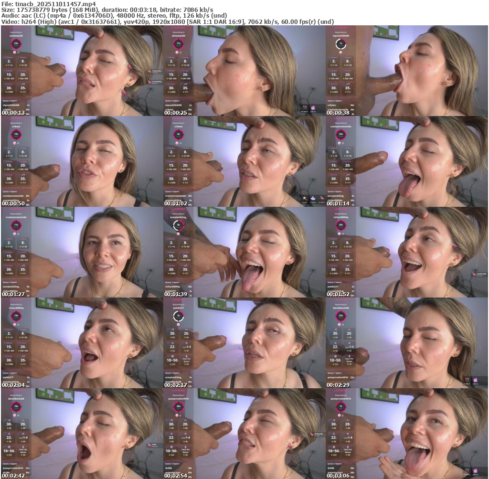Click the 'Size: 175738779 bytes' header line

coord(107,10)
